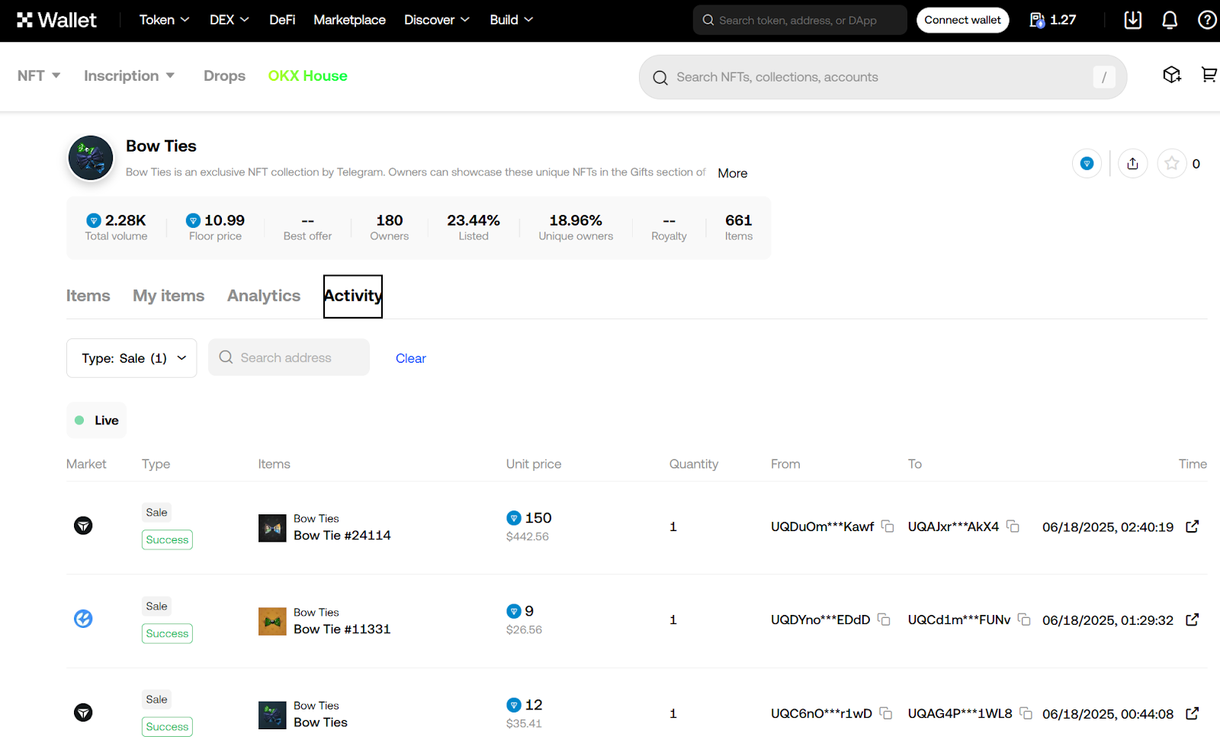Click market icon in Bow Tie #24114 row
This screenshot has height=746, width=1220.
tap(83, 526)
